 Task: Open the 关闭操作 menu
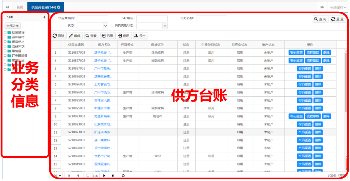click(338, 8)
